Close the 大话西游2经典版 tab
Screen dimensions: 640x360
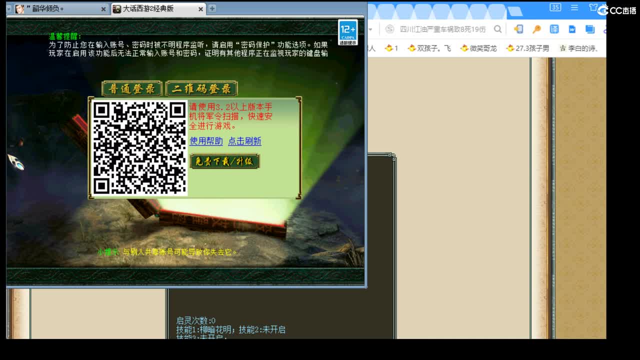point(200,9)
